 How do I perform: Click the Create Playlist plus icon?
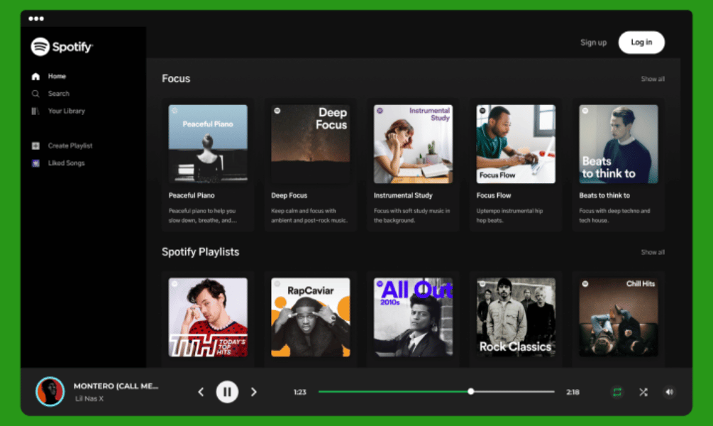pyautogui.click(x=35, y=146)
